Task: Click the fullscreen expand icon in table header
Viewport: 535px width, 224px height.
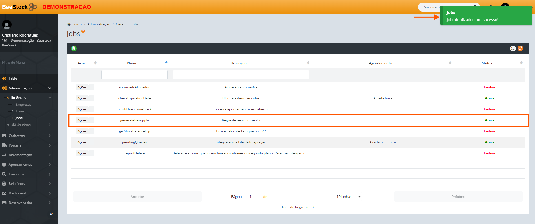Action: tap(513, 48)
